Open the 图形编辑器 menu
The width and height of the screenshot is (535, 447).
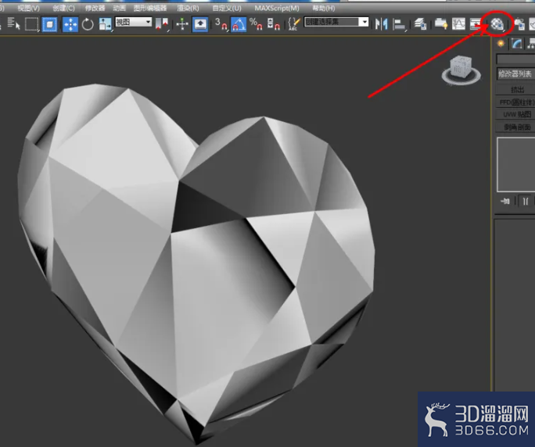pyautogui.click(x=150, y=8)
